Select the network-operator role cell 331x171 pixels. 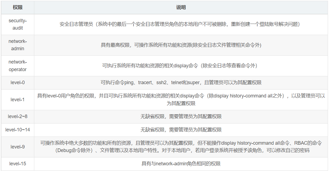coord(18,66)
